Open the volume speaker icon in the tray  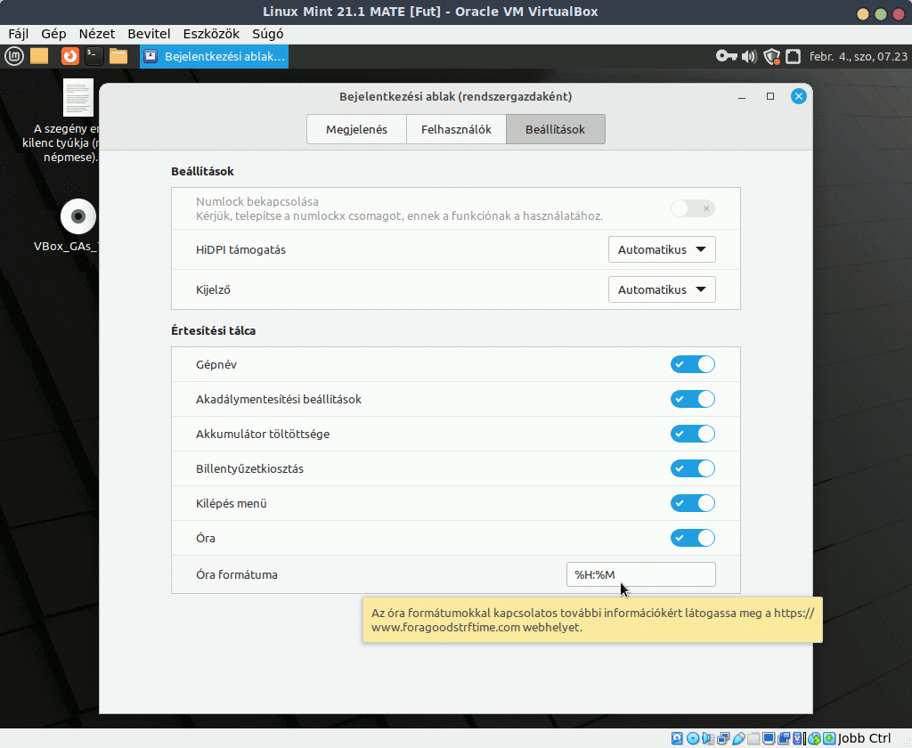[749, 56]
